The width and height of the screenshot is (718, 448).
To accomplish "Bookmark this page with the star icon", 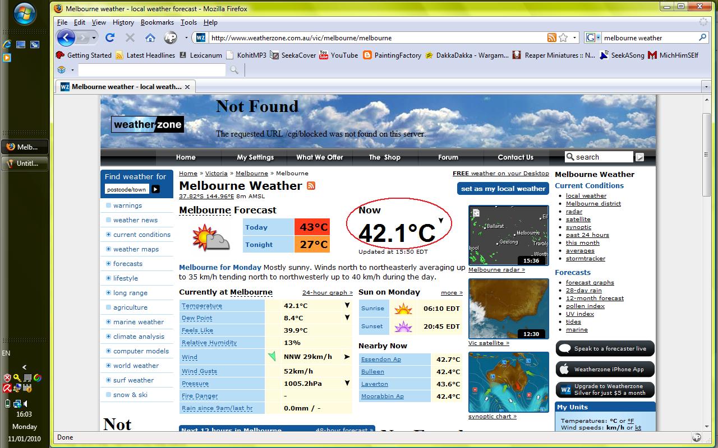I will [564, 38].
